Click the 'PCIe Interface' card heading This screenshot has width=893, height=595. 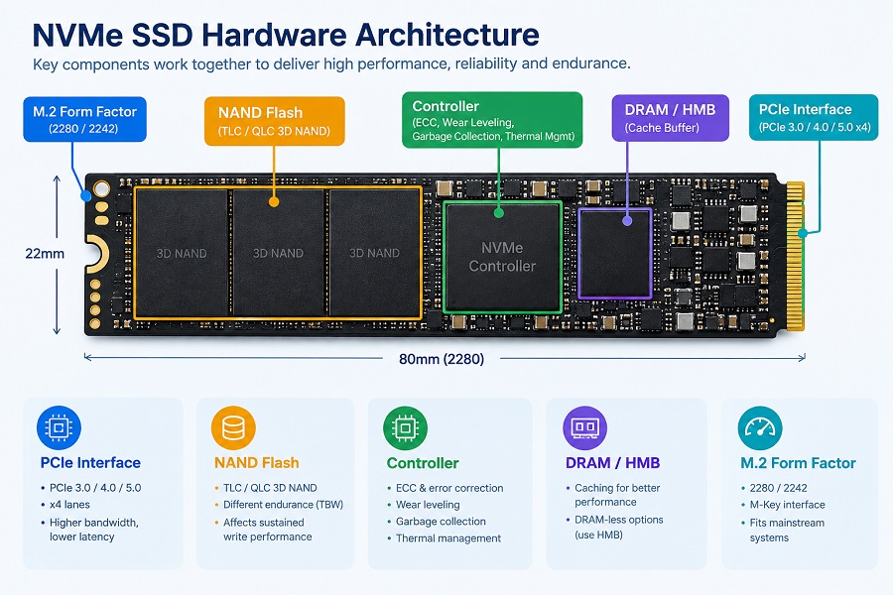tap(90, 463)
